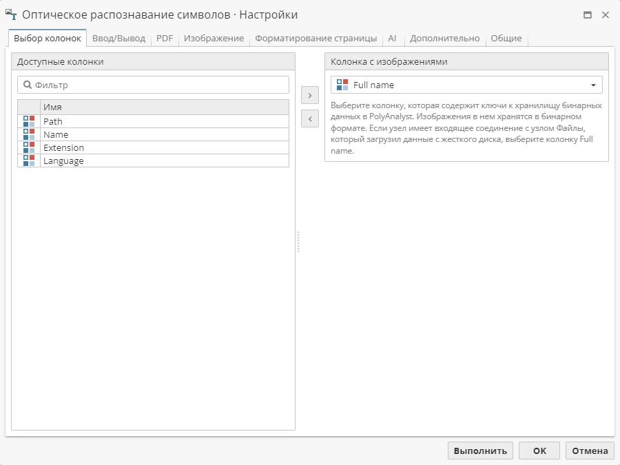Image resolution: width=620 pixels, height=465 pixels.
Task: Open the PDF tab
Action: coord(164,39)
